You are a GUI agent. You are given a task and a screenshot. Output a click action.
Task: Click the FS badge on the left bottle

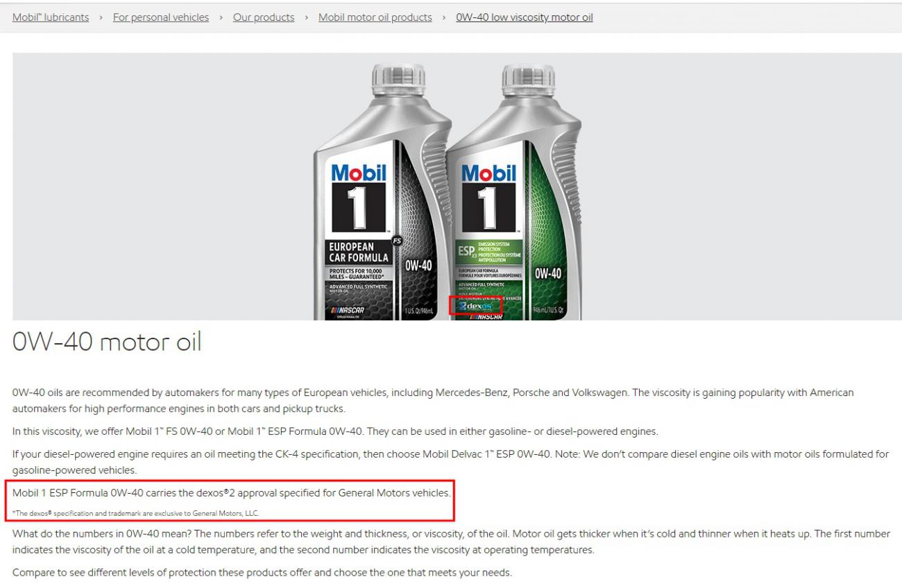coord(398,241)
